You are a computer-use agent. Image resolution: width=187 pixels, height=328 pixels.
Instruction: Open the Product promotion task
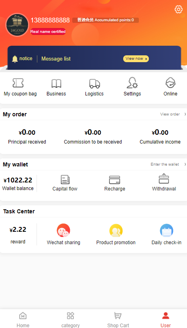pos(116,230)
